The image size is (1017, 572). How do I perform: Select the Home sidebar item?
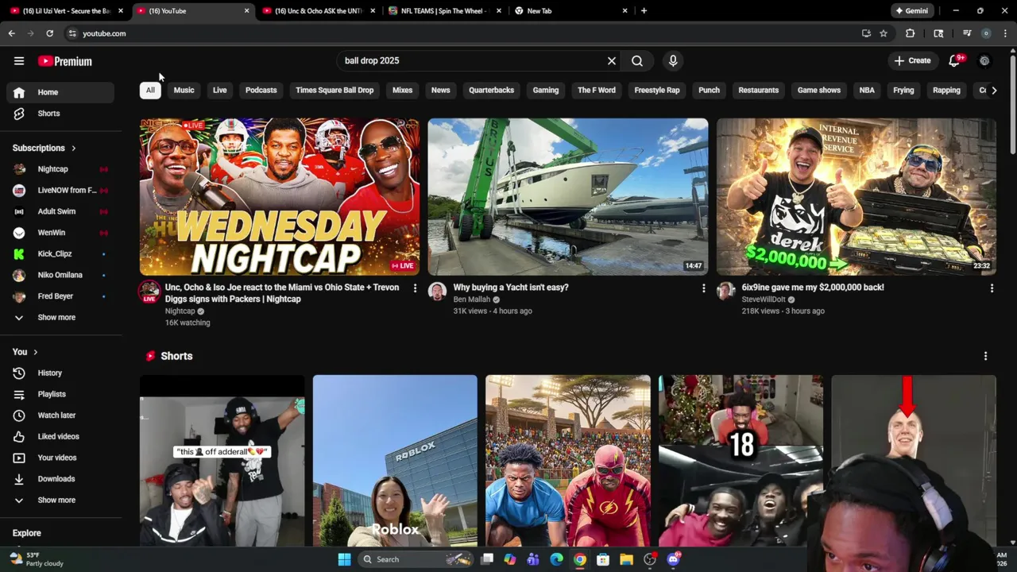pos(60,92)
